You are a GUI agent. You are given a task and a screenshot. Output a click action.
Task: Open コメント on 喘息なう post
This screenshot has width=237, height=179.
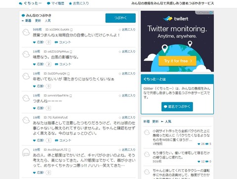pos(63,64)
